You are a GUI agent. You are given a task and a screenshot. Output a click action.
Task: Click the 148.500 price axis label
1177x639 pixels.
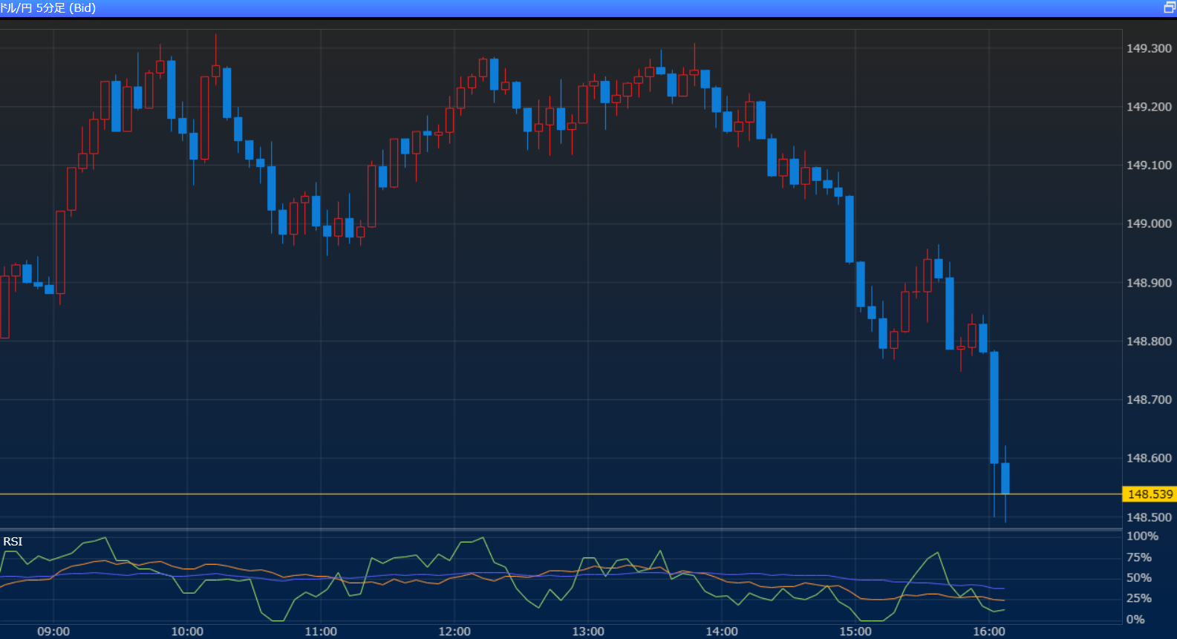[x=1149, y=517]
